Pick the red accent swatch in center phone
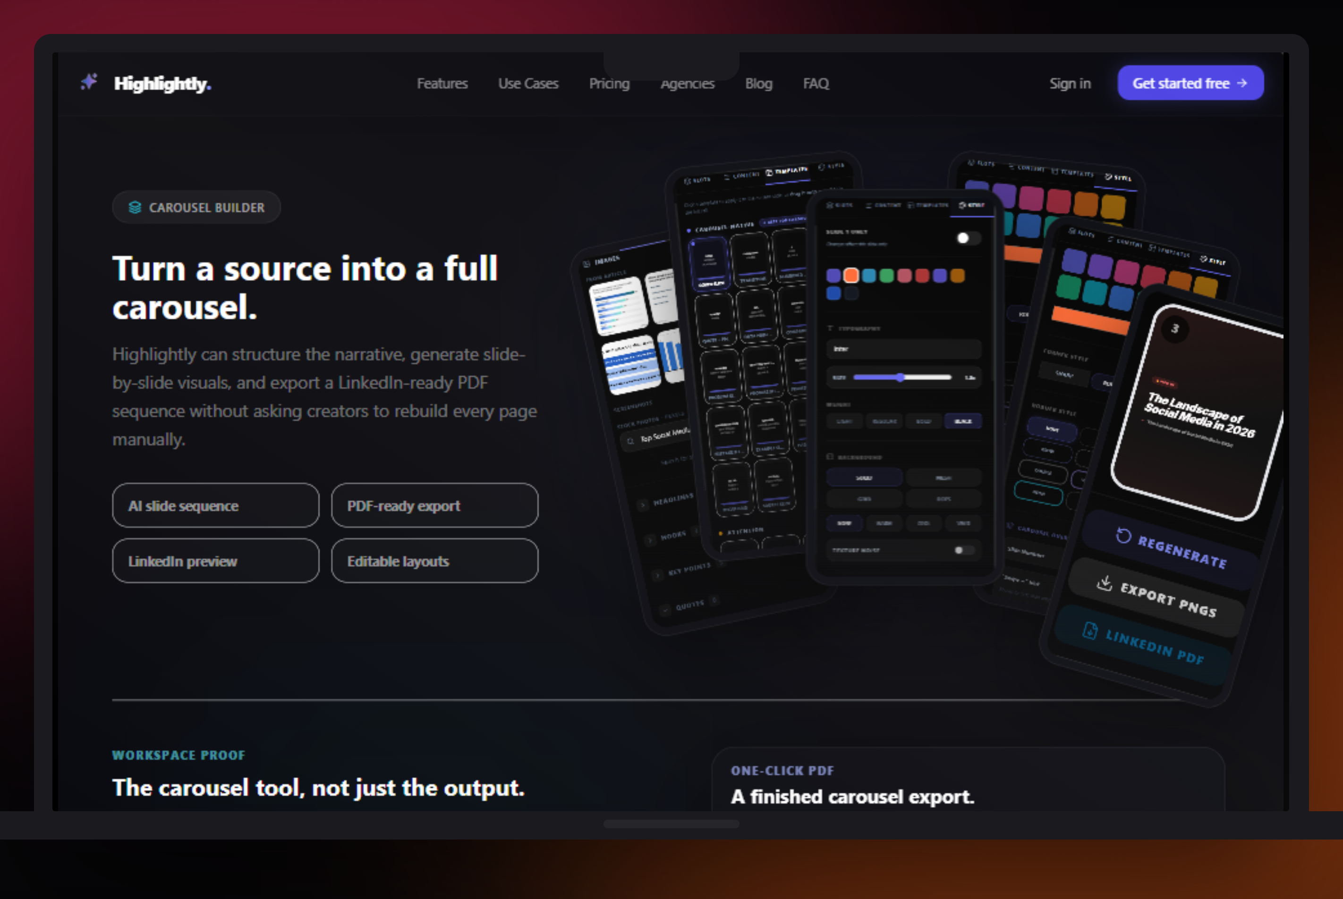Screen dimensions: 1343x899 pyautogui.click(x=923, y=276)
